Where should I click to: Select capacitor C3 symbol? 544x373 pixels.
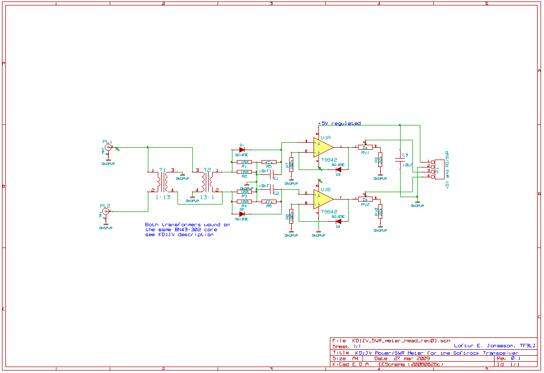tap(399, 160)
